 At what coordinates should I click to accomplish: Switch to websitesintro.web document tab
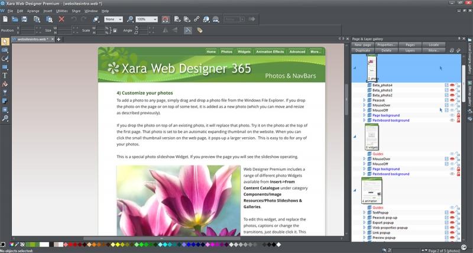(x=33, y=39)
